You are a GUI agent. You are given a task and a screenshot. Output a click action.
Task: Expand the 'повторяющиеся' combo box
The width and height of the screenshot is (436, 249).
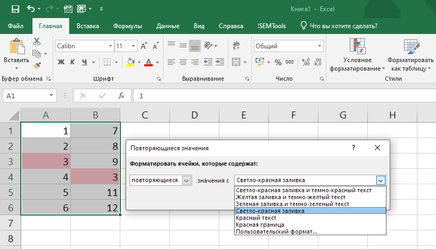pos(186,181)
